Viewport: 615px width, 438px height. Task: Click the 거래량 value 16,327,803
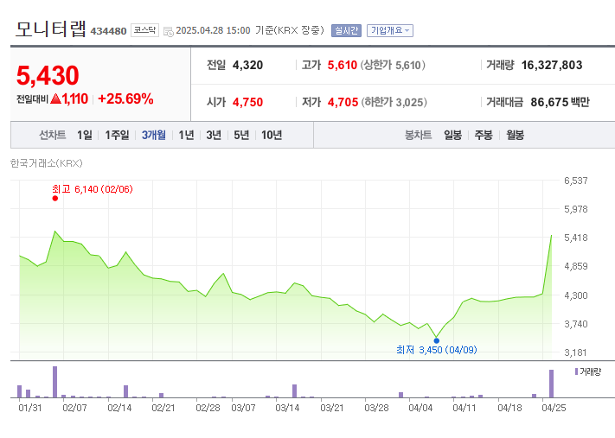coord(552,65)
